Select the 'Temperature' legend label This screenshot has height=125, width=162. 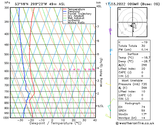pyautogui.click(x=76, y=9)
